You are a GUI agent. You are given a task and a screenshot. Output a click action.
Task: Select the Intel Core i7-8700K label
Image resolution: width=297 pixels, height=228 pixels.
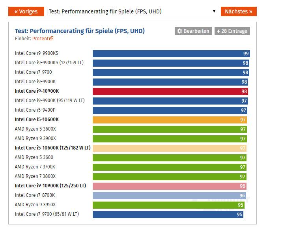tap(35, 195)
